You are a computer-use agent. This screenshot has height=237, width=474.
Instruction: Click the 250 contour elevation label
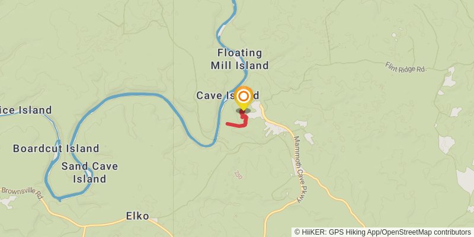click(x=238, y=175)
